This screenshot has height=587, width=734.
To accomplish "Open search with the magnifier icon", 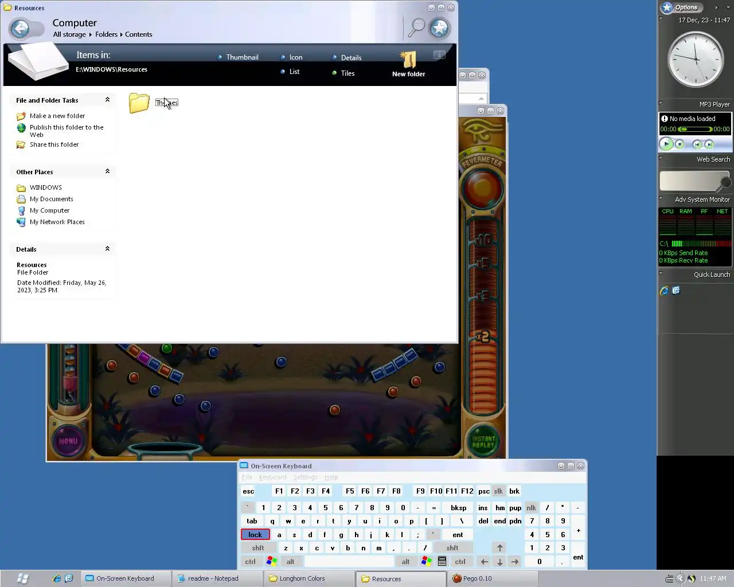I will point(417,27).
